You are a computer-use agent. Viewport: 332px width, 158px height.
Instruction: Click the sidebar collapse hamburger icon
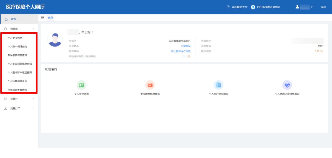(x=42, y=18)
